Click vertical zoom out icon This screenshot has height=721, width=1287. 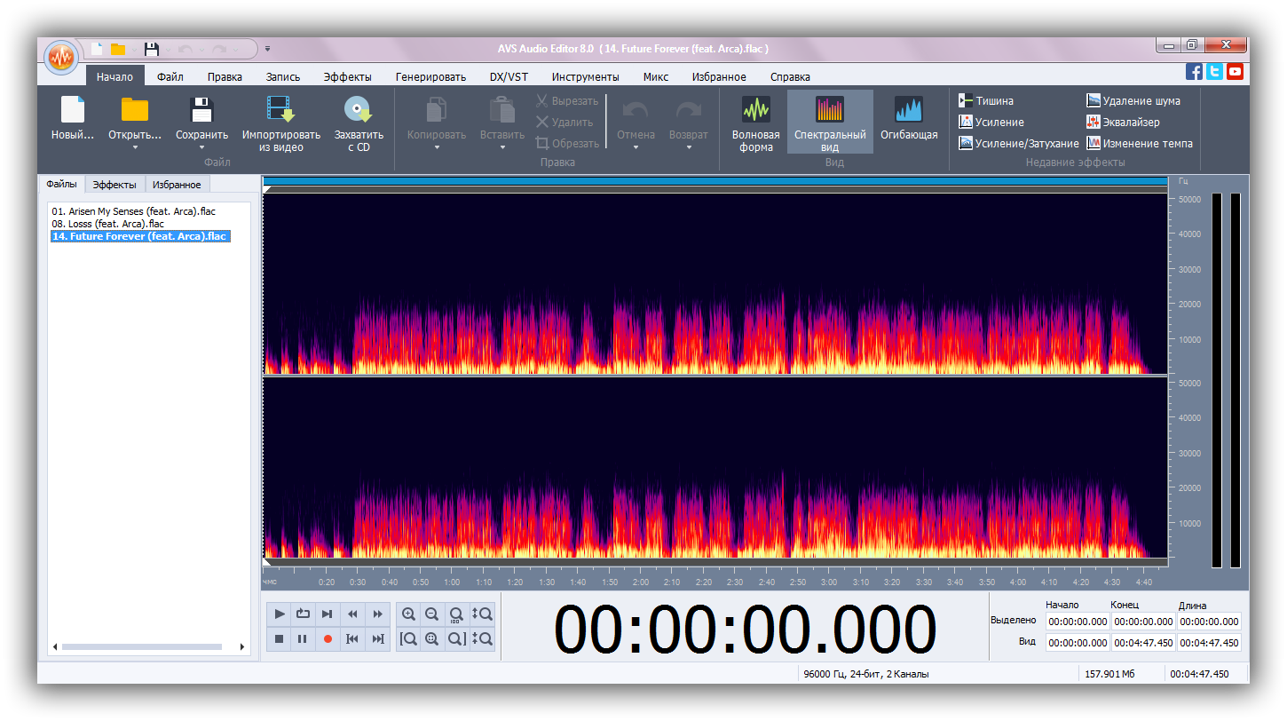(482, 638)
